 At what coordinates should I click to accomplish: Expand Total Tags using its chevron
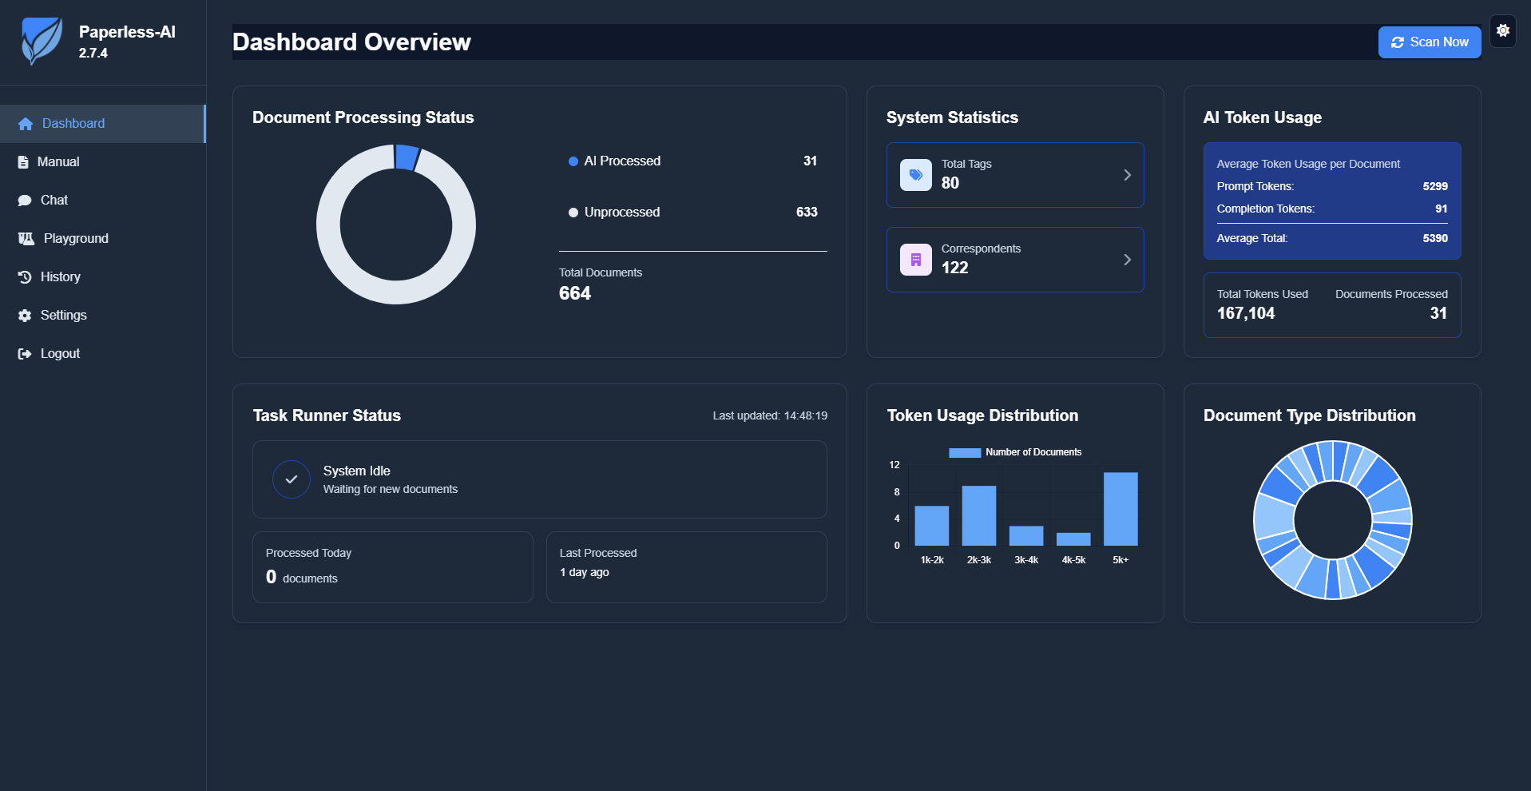pyautogui.click(x=1127, y=175)
